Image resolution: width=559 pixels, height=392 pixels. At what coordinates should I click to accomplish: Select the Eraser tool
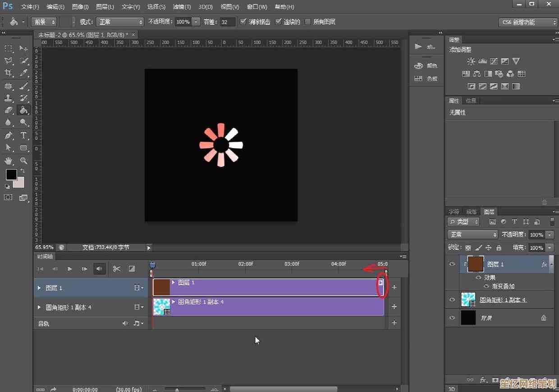8,110
